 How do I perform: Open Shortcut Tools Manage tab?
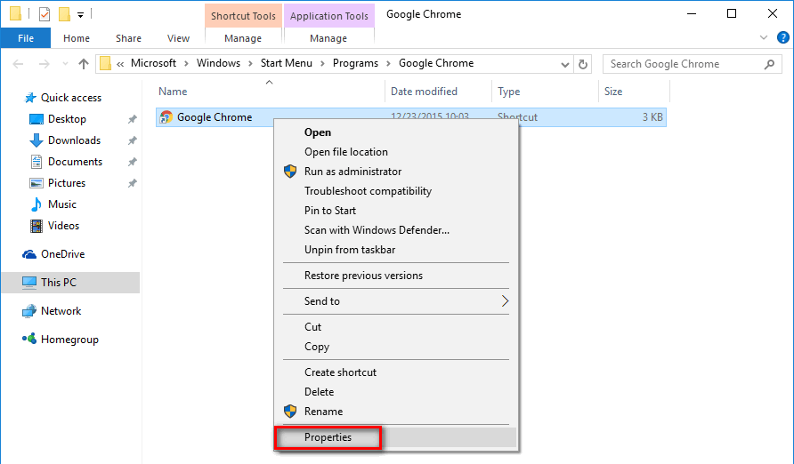pyautogui.click(x=243, y=38)
